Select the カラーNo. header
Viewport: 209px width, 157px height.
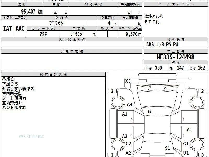point(43,29)
